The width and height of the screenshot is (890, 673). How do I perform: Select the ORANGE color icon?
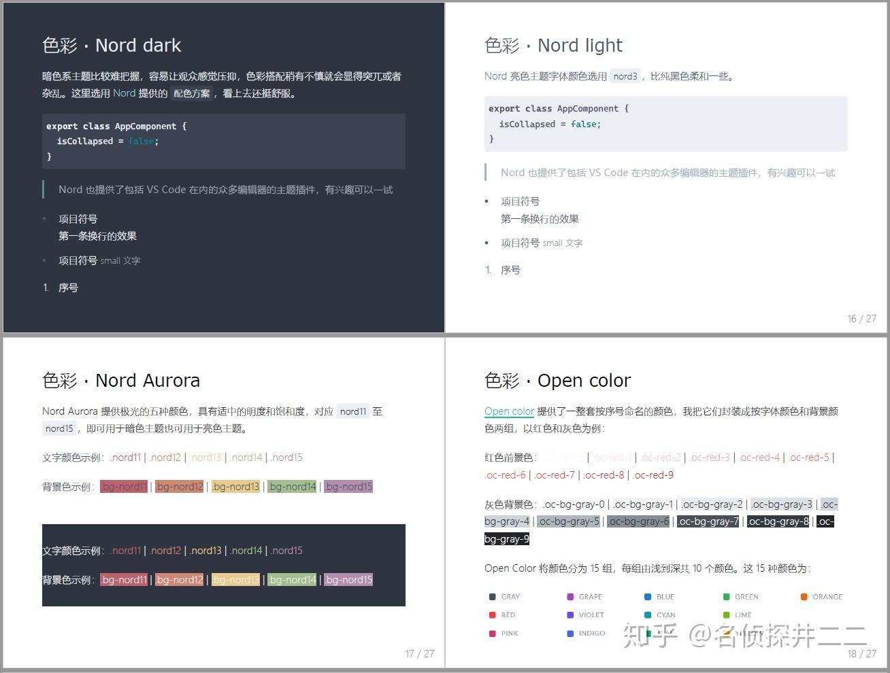click(804, 596)
